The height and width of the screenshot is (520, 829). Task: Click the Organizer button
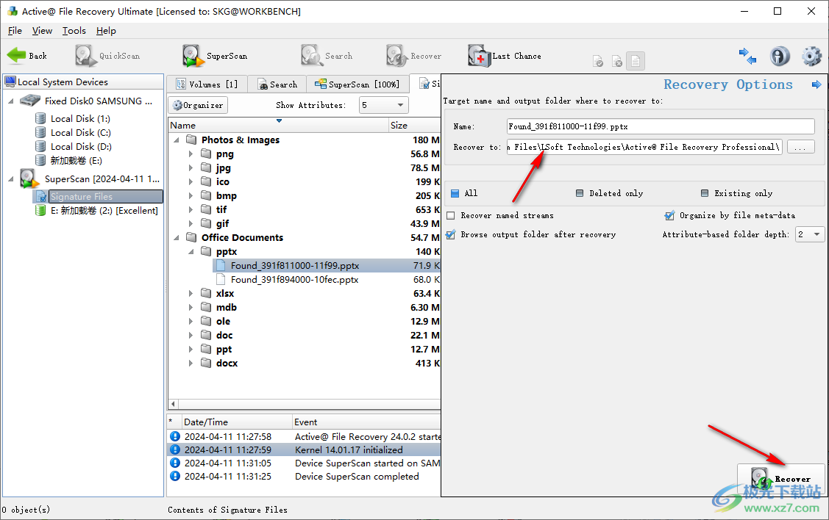pyautogui.click(x=198, y=105)
